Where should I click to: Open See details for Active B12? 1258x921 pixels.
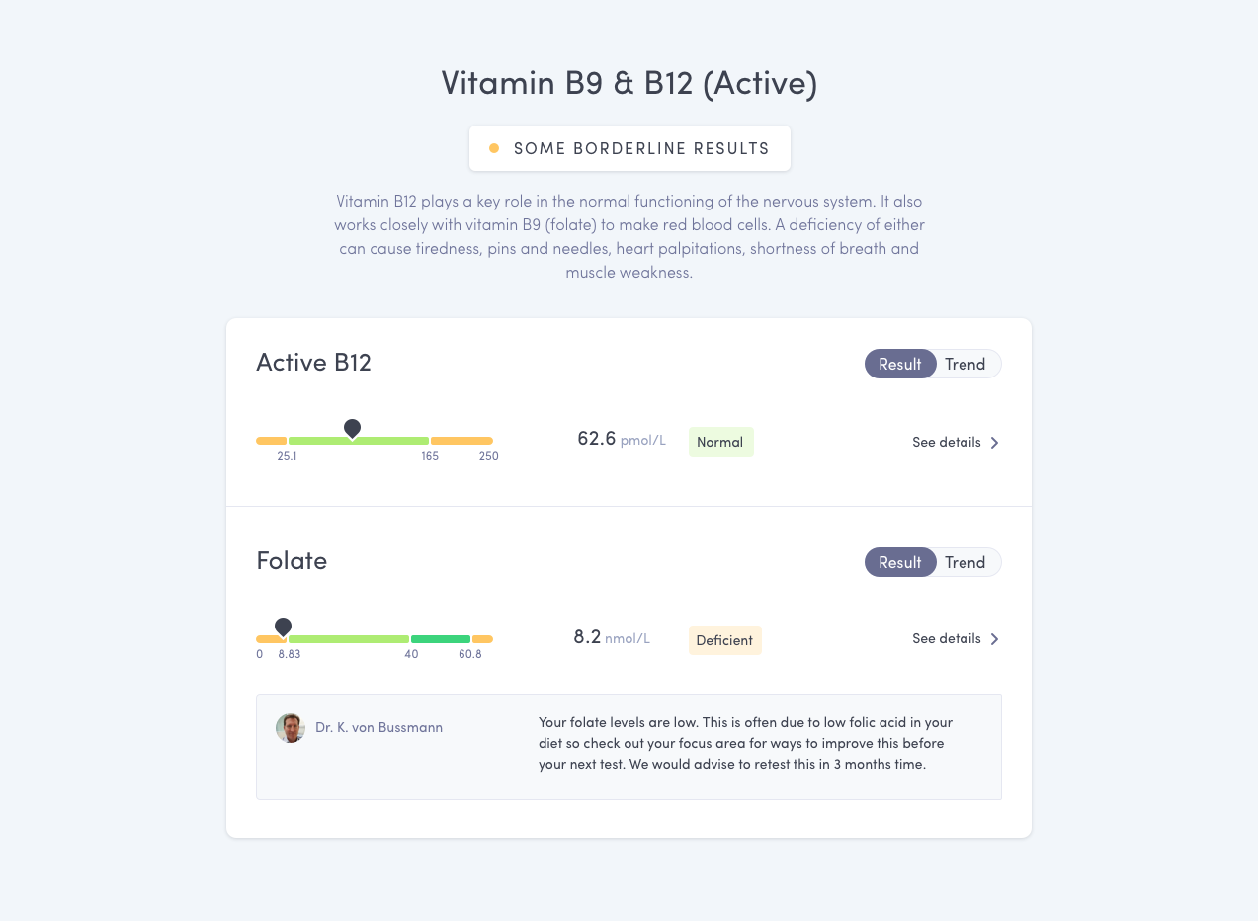pos(946,442)
